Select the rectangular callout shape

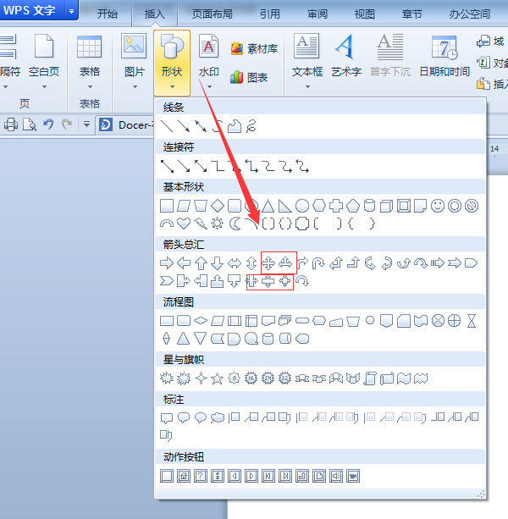pos(167,417)
